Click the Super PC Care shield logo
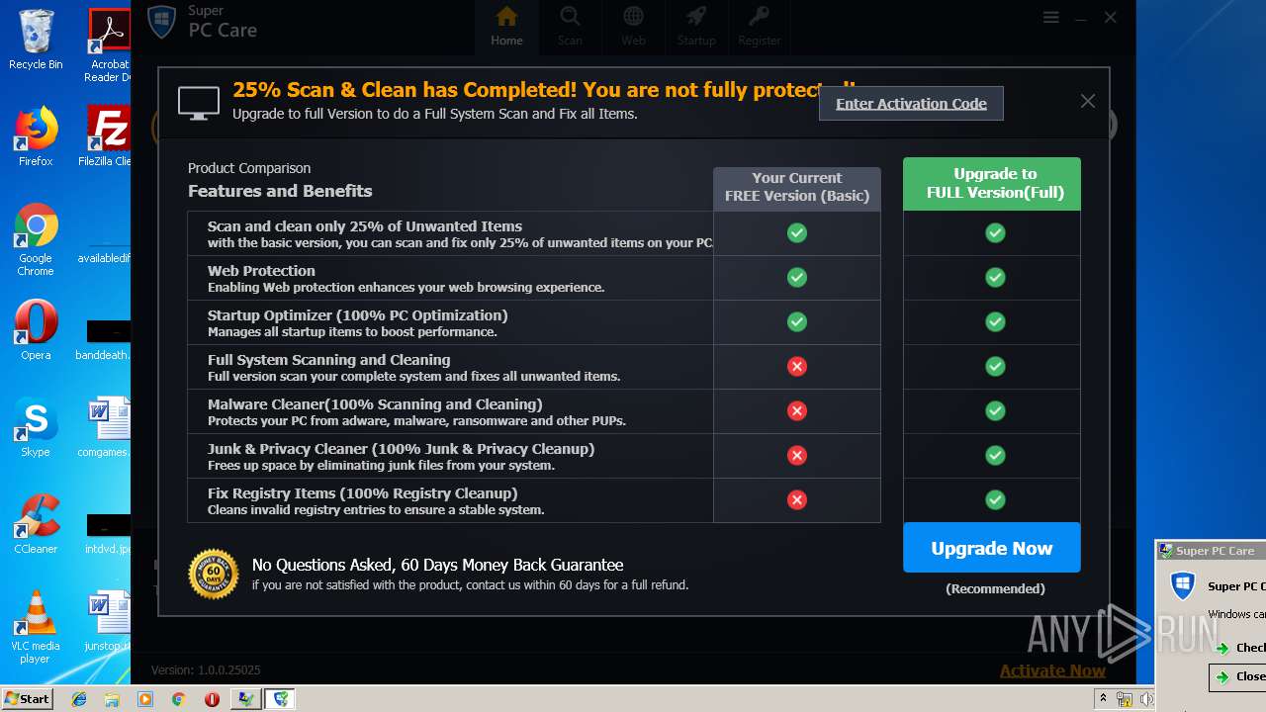The width and height of the screenshot is (1266, 712). coord(161,22)
